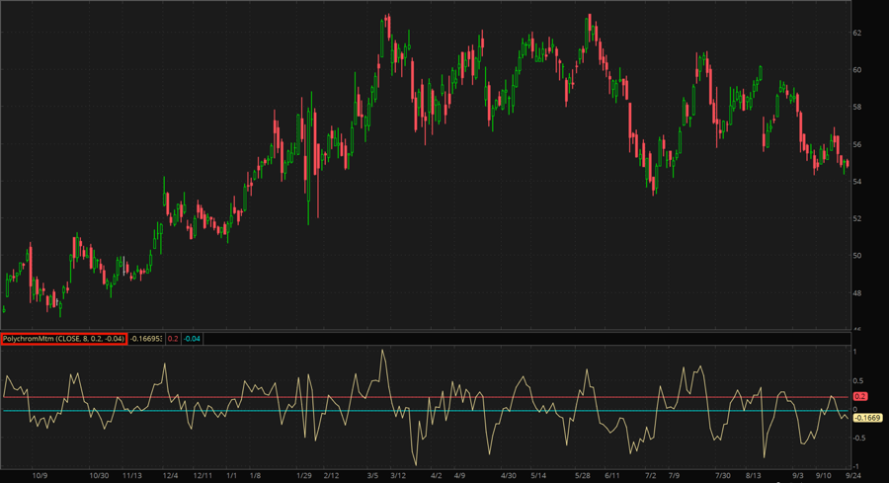Click the 58 label on price axis
The height and width of the screenshot is (483, 889).
tap(857, 107)
